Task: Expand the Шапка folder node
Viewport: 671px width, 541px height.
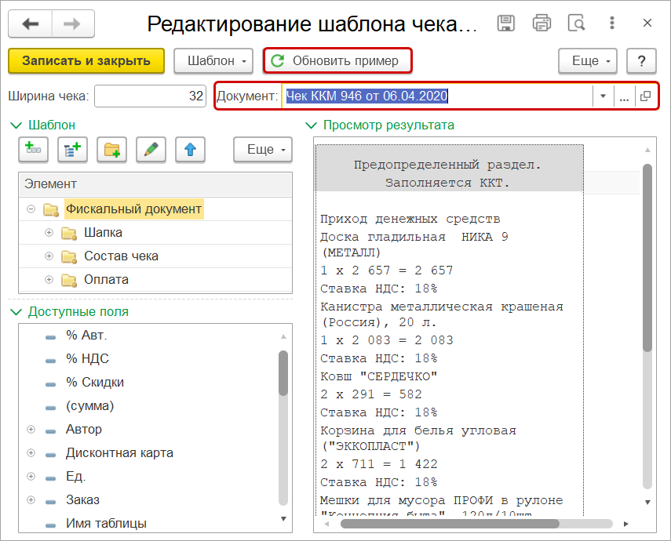Action: (49, 233)
